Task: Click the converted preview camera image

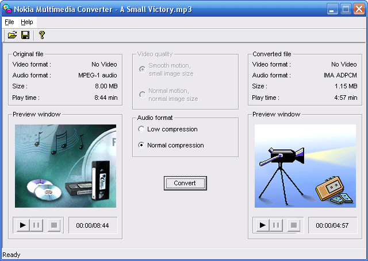Action: click(305, 166)
